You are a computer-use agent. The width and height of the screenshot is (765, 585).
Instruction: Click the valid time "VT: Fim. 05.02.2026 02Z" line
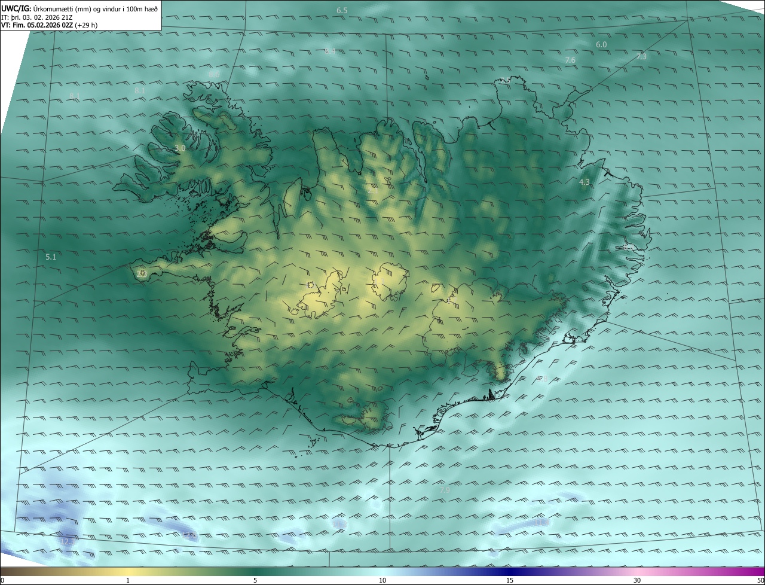pos(50,25)
